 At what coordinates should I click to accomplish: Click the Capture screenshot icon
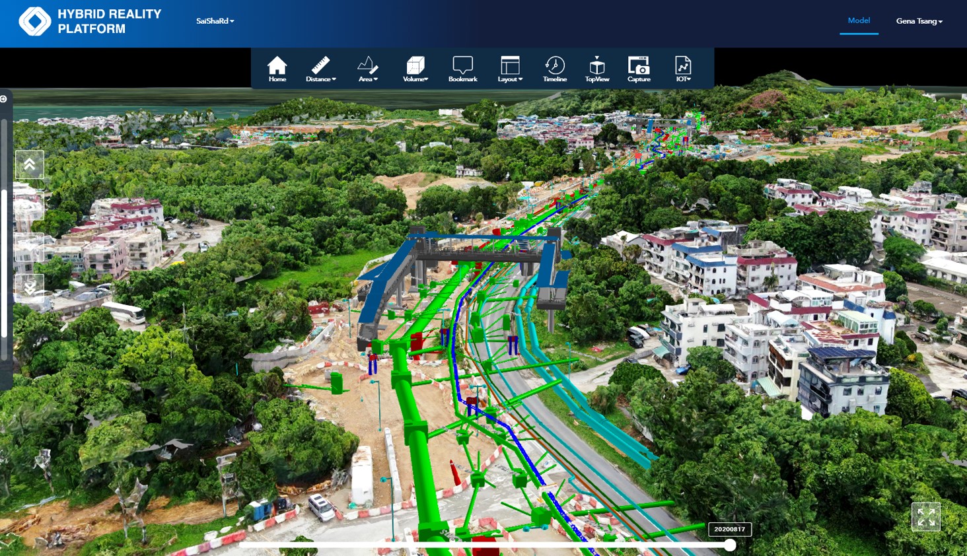(639, 69)
